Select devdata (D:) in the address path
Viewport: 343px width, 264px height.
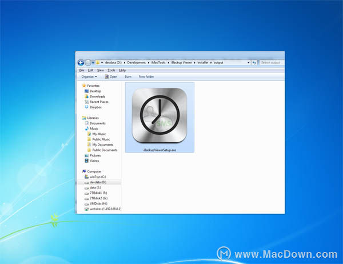pyautogui.click(x=113, y=62)
